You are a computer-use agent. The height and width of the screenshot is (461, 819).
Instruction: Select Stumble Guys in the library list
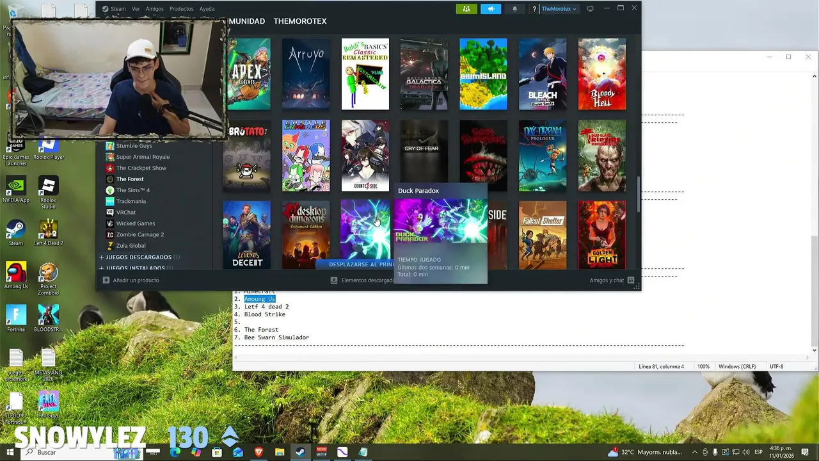134,146
